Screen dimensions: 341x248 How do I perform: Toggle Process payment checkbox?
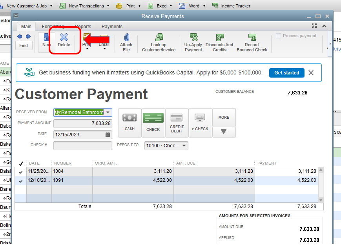278,36
